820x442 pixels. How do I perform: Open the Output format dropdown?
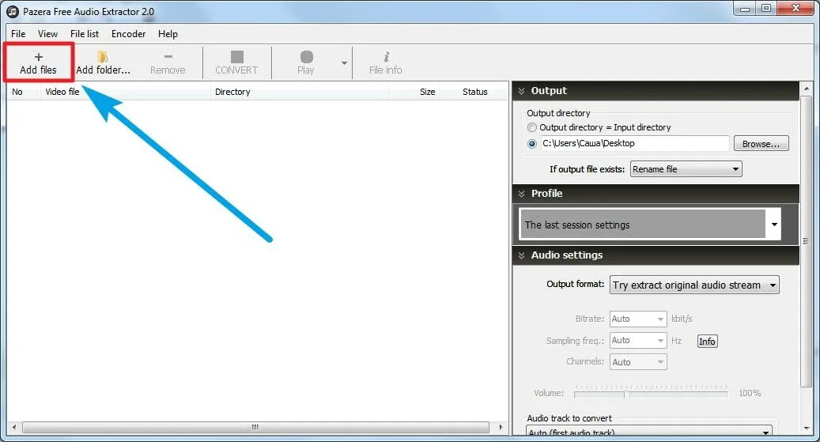(x=694, y=285)
